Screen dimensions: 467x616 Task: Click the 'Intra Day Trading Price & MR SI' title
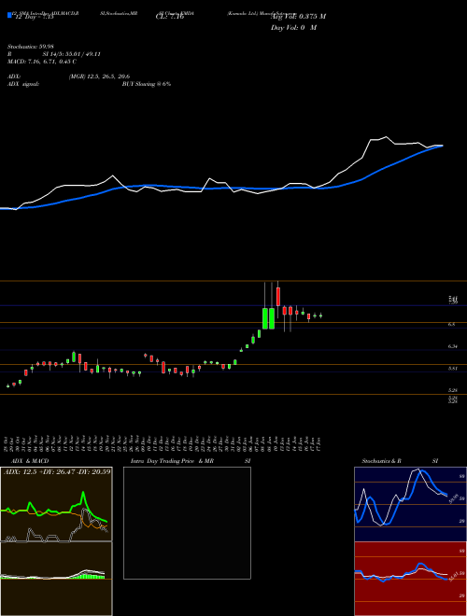(191, 461)
